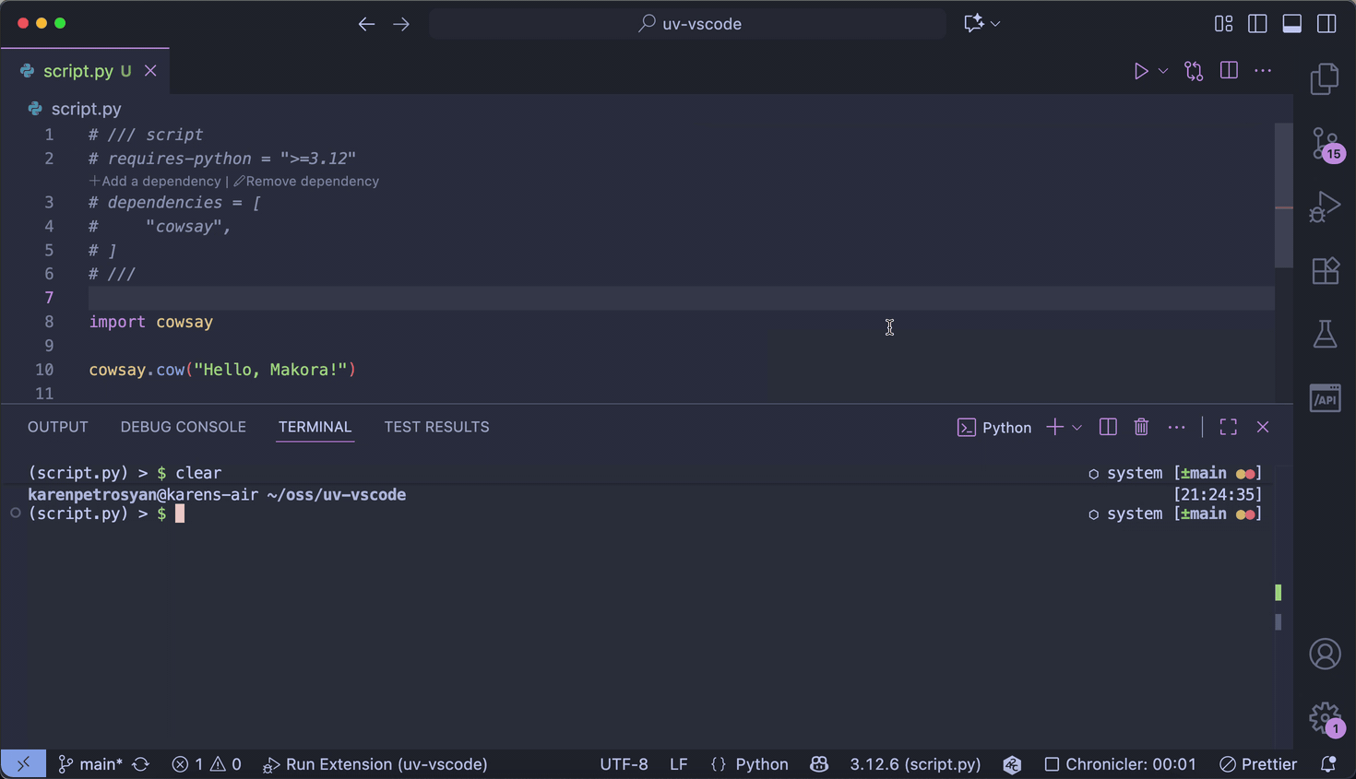The height and width of the screenshot is (779, 1356).
Task: Open the TEST RESULTS tab
Action: tap(436, 427)
